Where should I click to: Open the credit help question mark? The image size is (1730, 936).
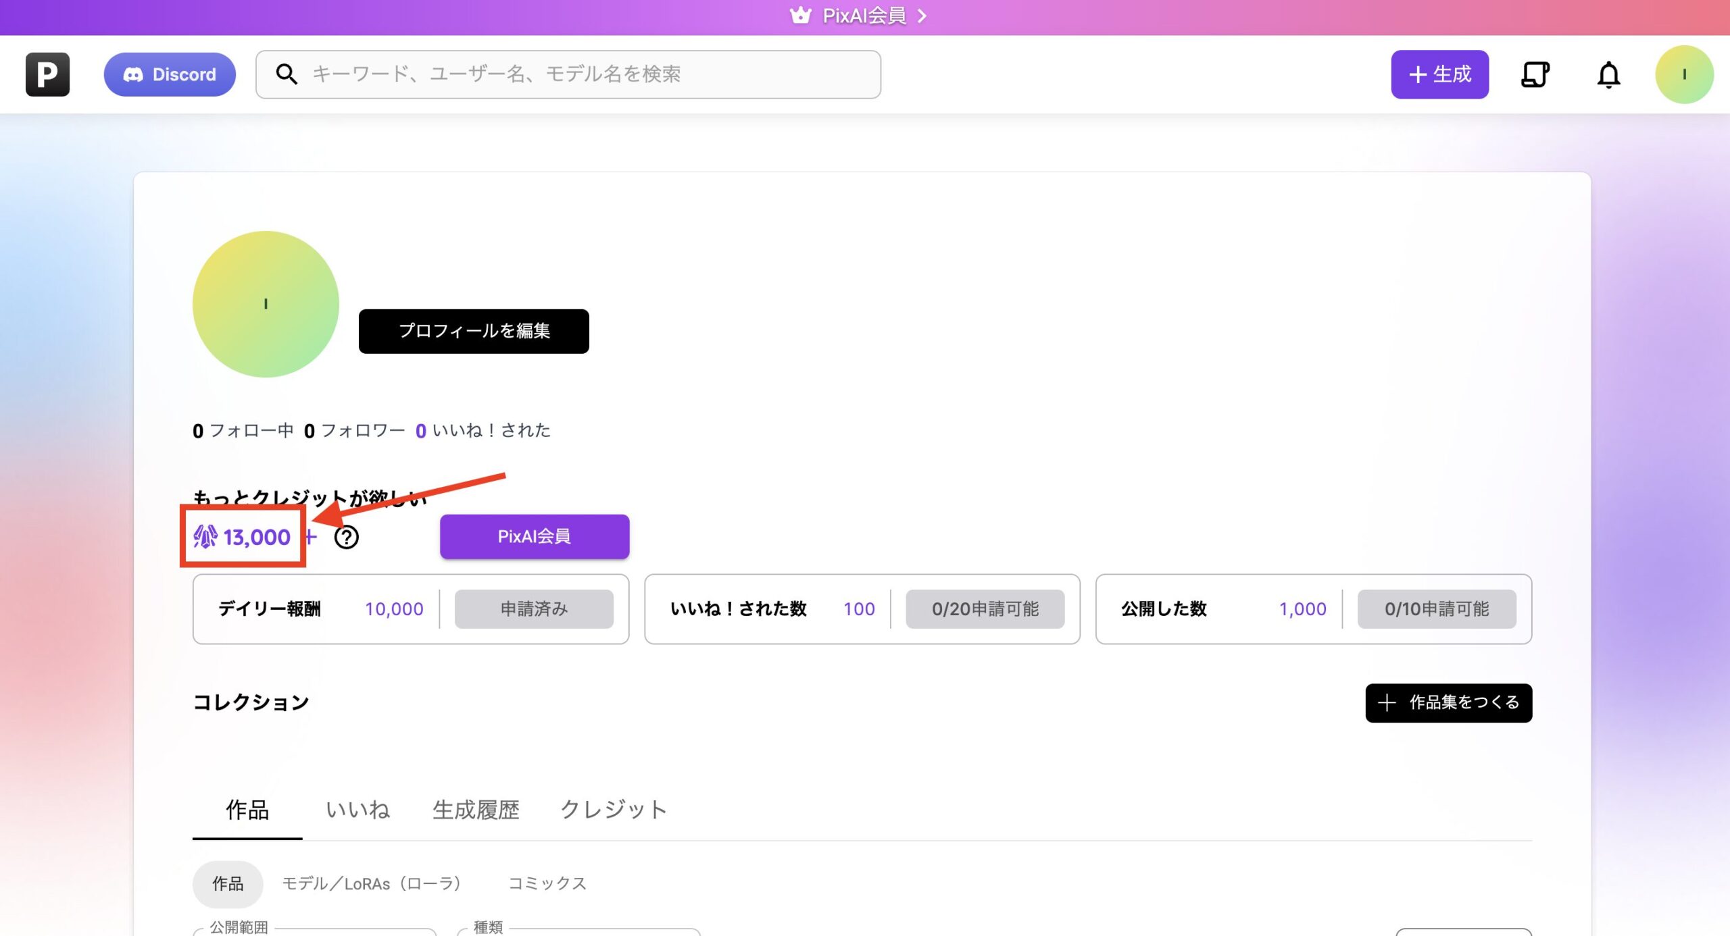point(347,538)
